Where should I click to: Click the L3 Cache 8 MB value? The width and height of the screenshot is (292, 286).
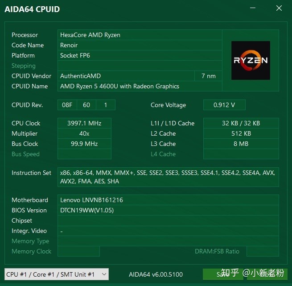241,144
